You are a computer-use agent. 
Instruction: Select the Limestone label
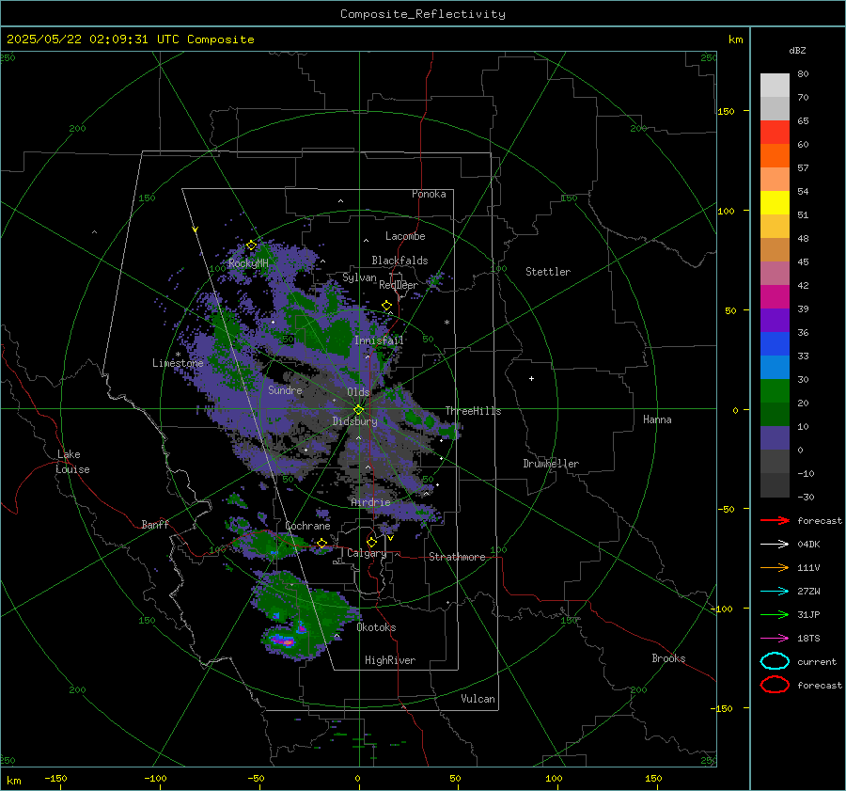[x=178, y=363]
